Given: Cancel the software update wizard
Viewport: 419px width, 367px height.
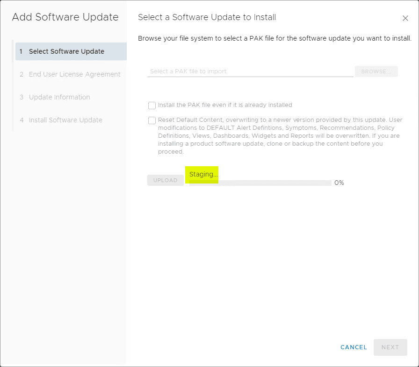Looking at the screenshot, I should coord(354,347).
